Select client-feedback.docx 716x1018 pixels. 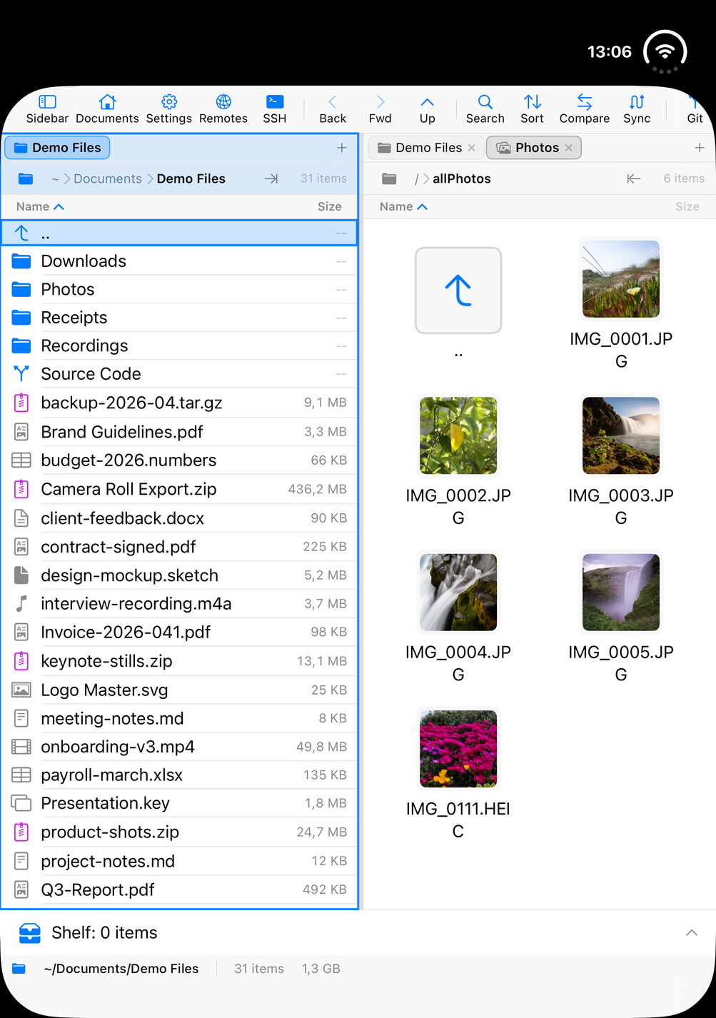click(x=180, y=518)
